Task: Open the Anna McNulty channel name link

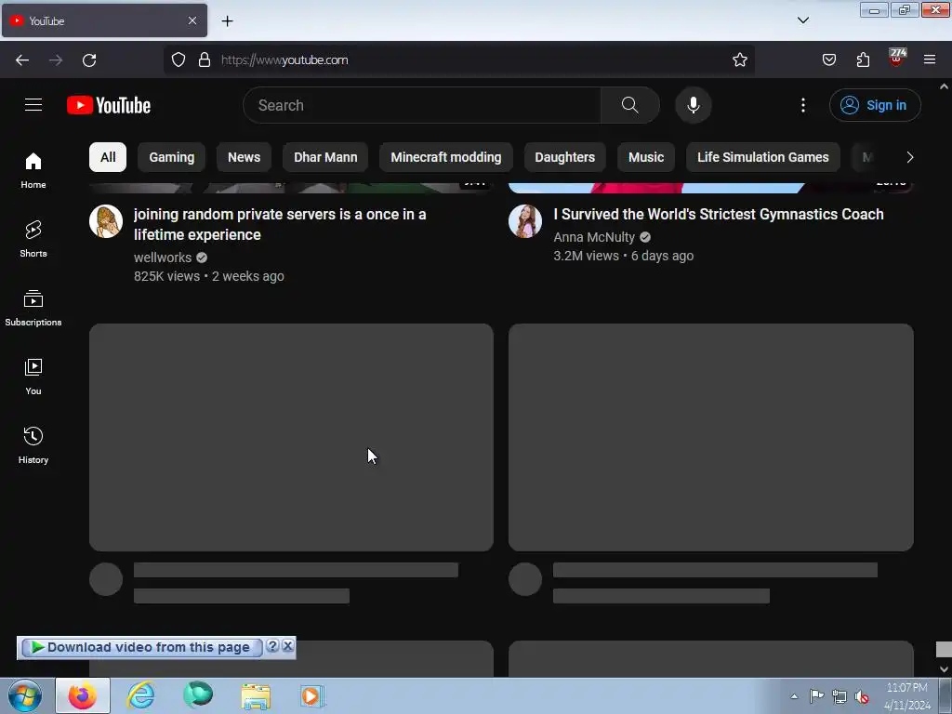Action: pyautogui.click(x=594, y=237)
